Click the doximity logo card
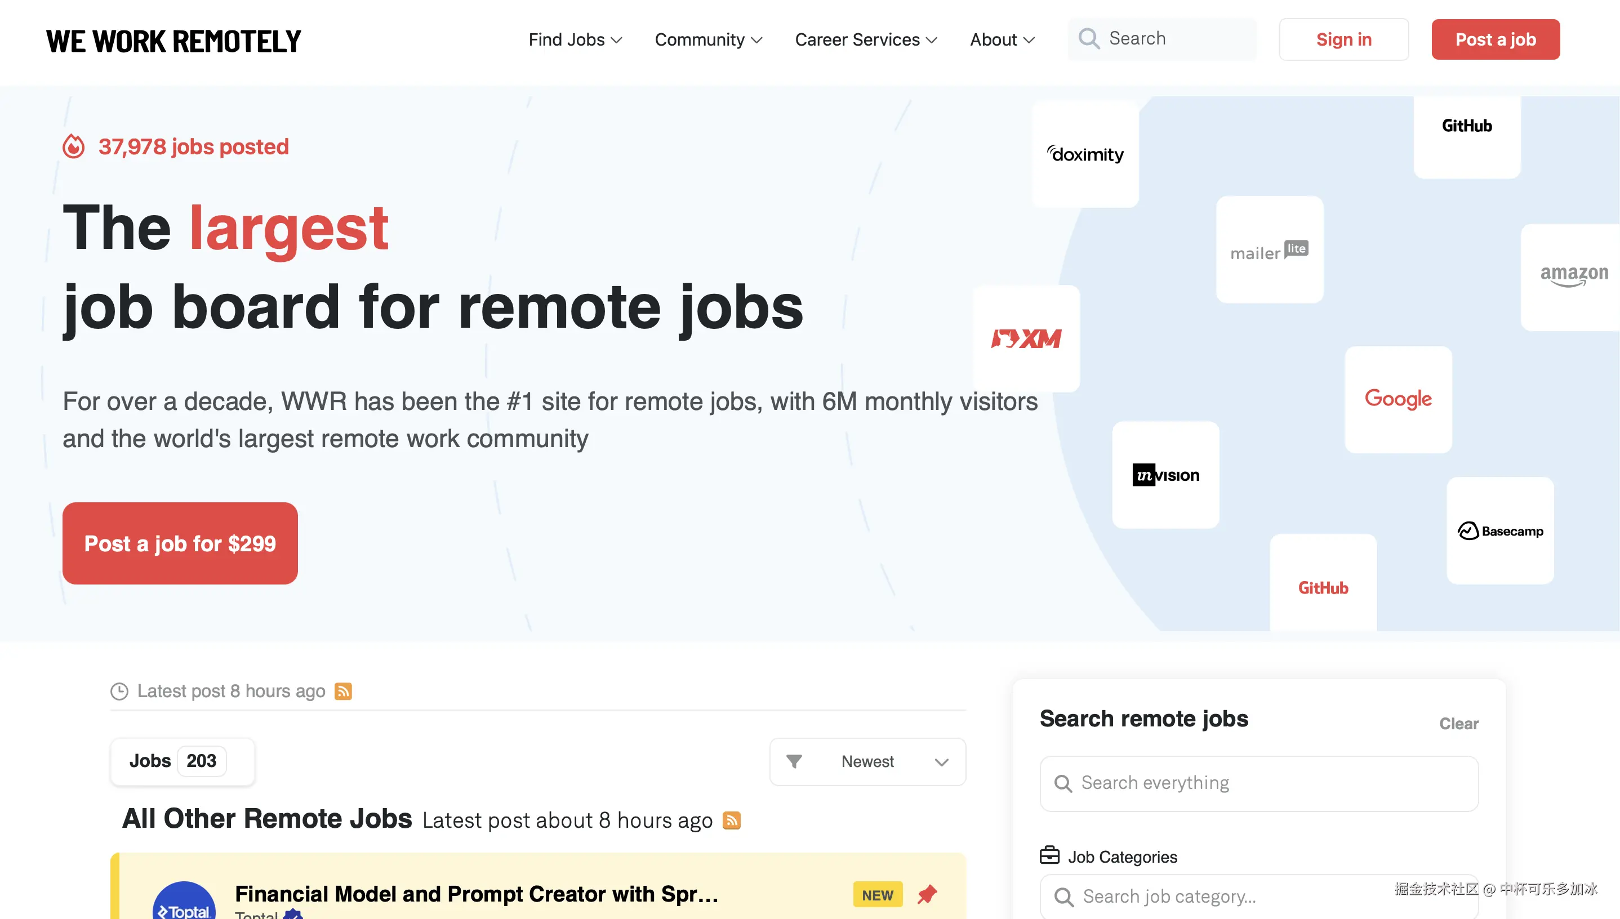The width and height of the screenshot is (1620, 919). pyautogui.click(x=1085, y=154)
